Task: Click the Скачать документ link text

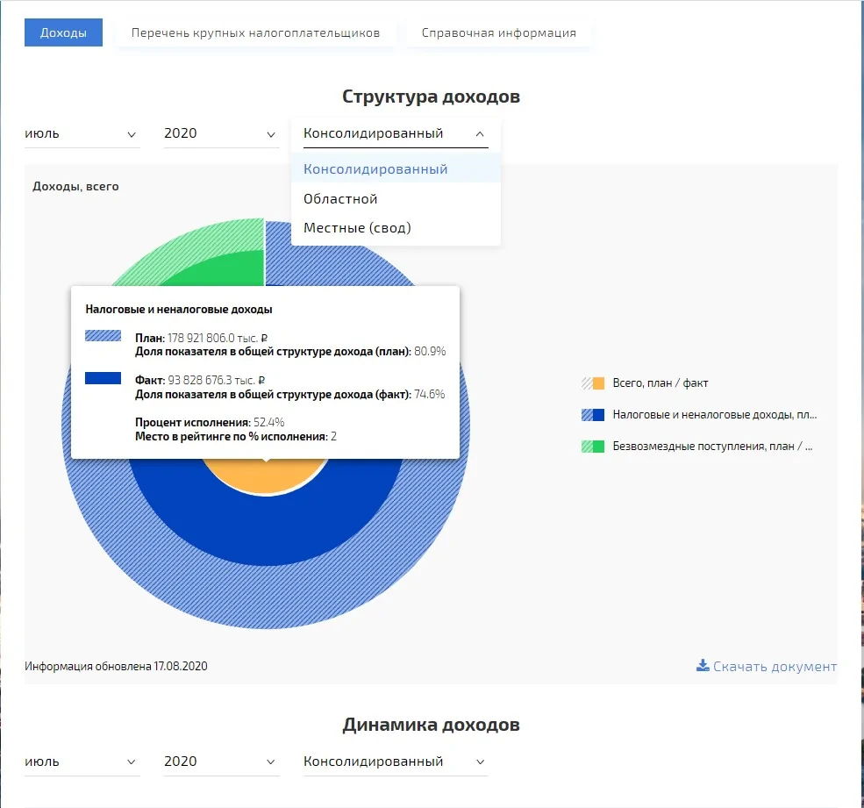Action: pos(775,667)
